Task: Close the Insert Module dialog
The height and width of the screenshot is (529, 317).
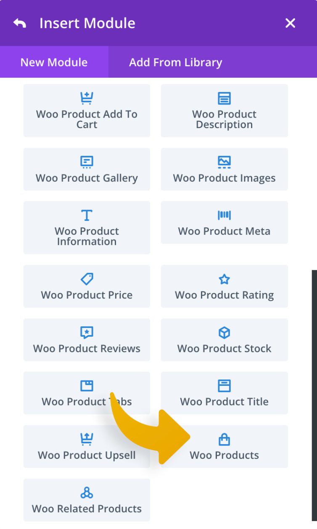Action: (x=290, y=23)
